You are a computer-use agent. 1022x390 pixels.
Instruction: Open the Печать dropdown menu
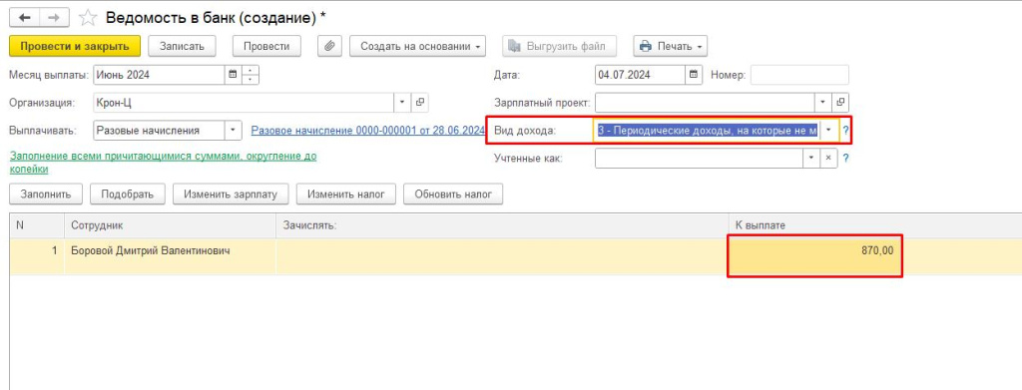pyautogui.click(x=670, y=46)
